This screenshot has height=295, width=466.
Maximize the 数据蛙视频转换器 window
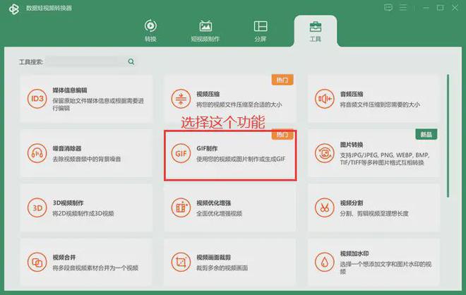pyautogui.click(x=441, y=8)
